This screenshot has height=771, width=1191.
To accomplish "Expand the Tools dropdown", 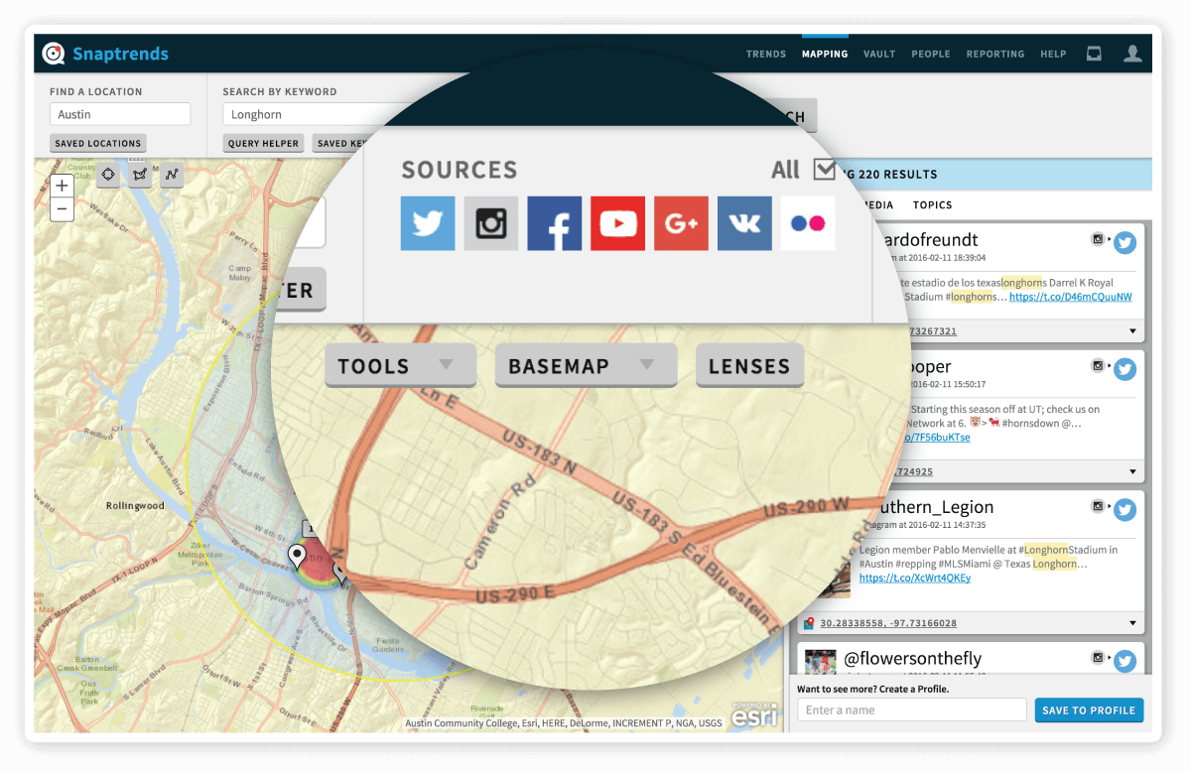I will (393, 366).
